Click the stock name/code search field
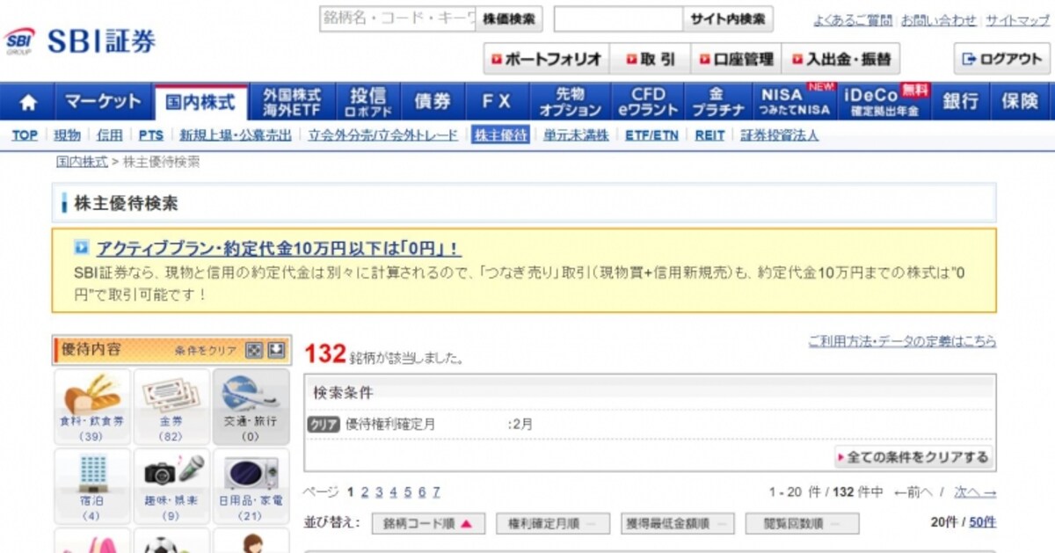 [x=397, y=18]
